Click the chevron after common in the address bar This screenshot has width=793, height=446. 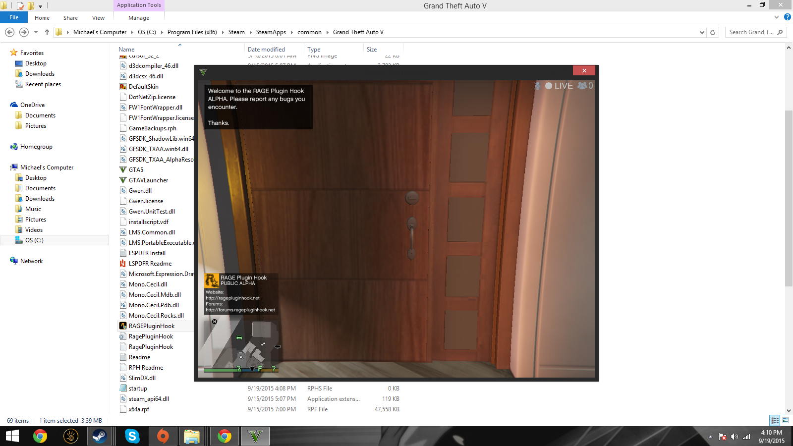coord(327,32)
